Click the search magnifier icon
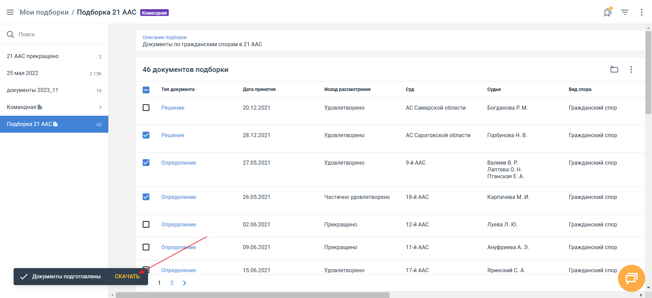Image resolution: width=652 pixels, height=298 pixels. pos(11,34)
